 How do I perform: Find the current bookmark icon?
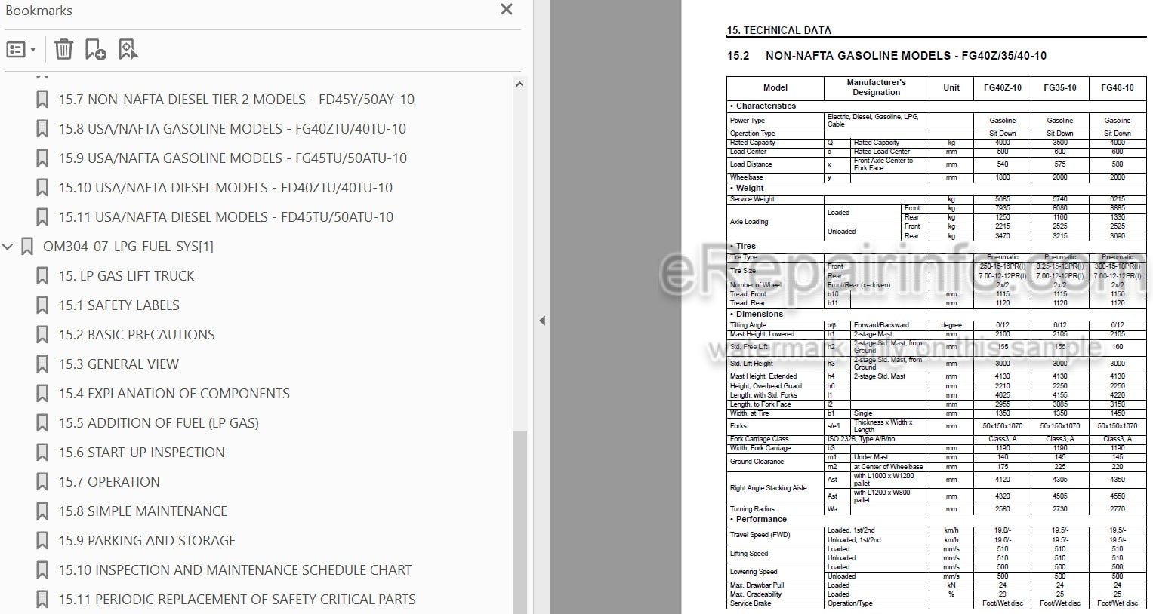pos(128,50)
